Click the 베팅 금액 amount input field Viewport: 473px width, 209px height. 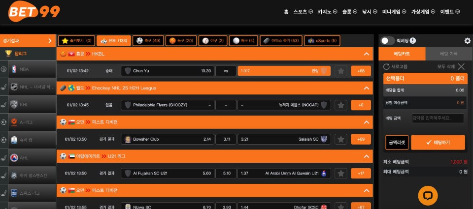pyautogui.click(x=438, y=118)
